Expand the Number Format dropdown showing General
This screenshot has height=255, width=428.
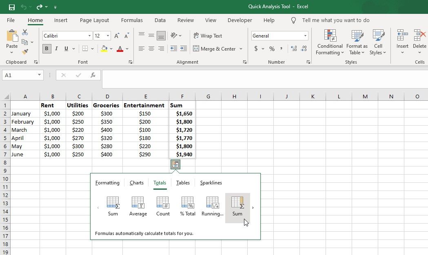coord(305,35)
